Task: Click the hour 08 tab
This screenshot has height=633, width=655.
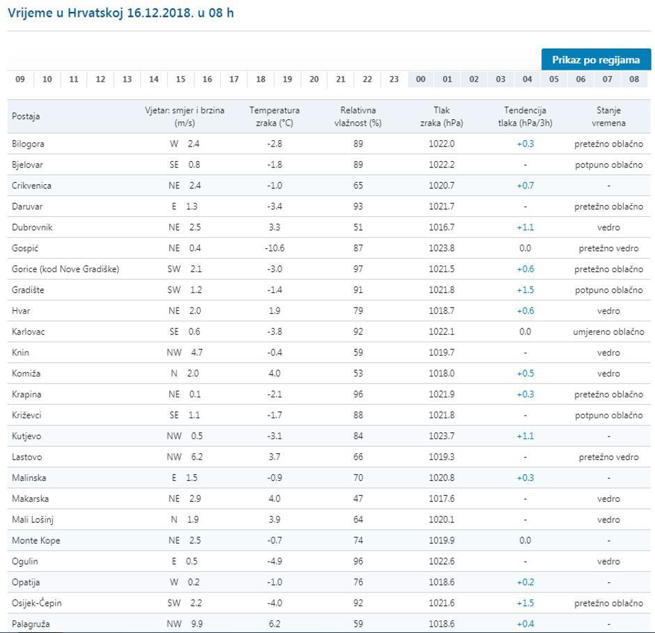Action: pyautogui.click(x=634, y=79)
